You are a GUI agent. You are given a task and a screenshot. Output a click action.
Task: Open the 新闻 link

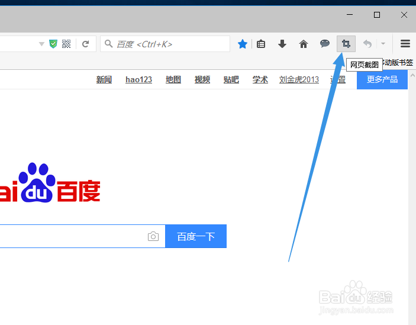[x=104, y=79]
